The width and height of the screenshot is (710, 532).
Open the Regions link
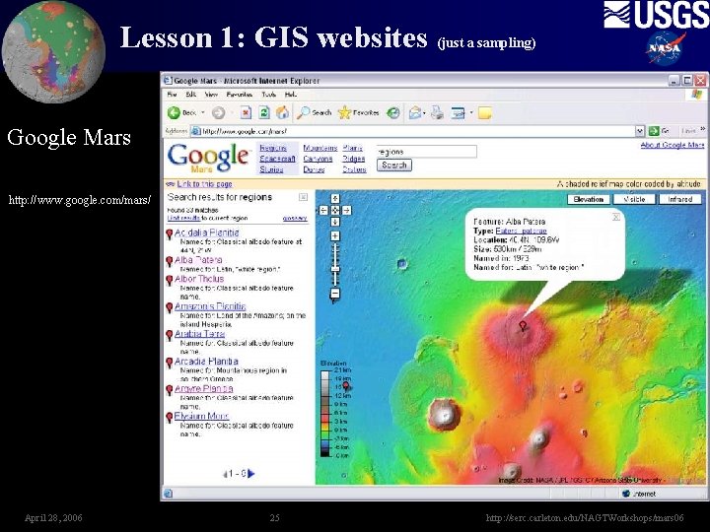pos(273,148)
